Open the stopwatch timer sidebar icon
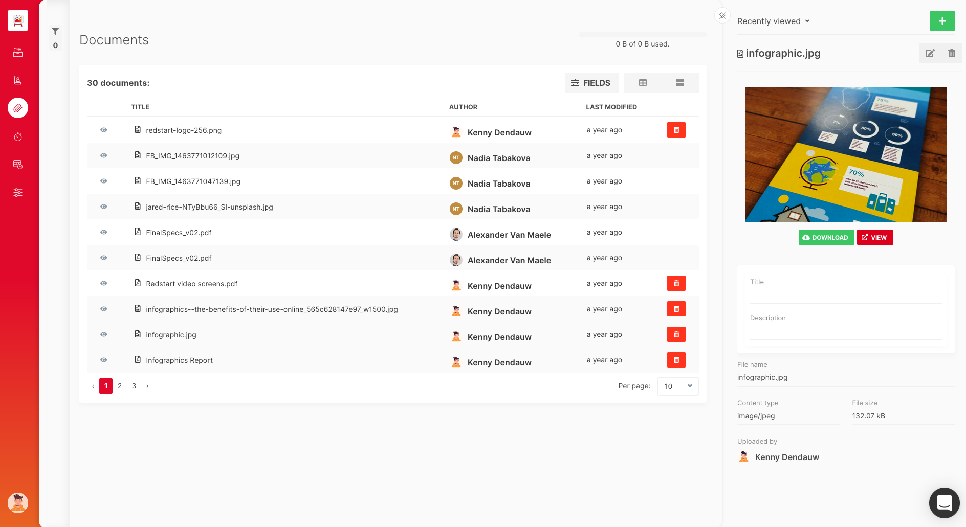966x527 pixels. 18,136
